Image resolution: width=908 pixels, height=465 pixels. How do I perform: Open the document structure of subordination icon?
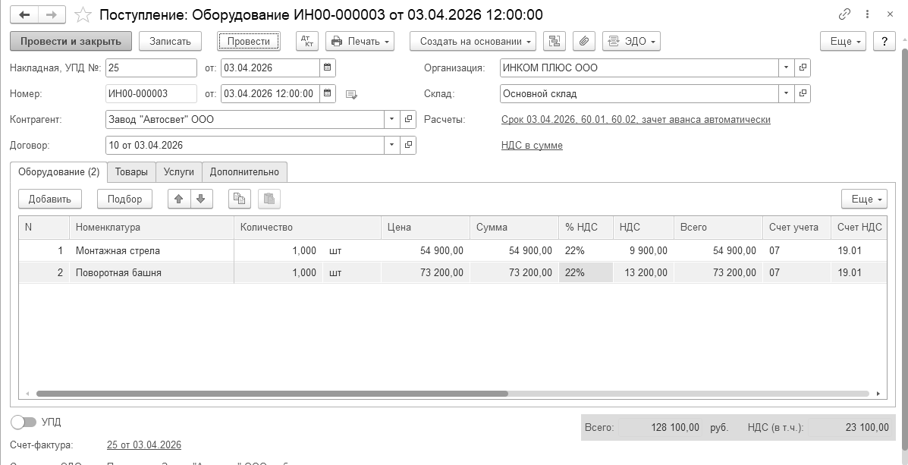click(x=555, y=41)
